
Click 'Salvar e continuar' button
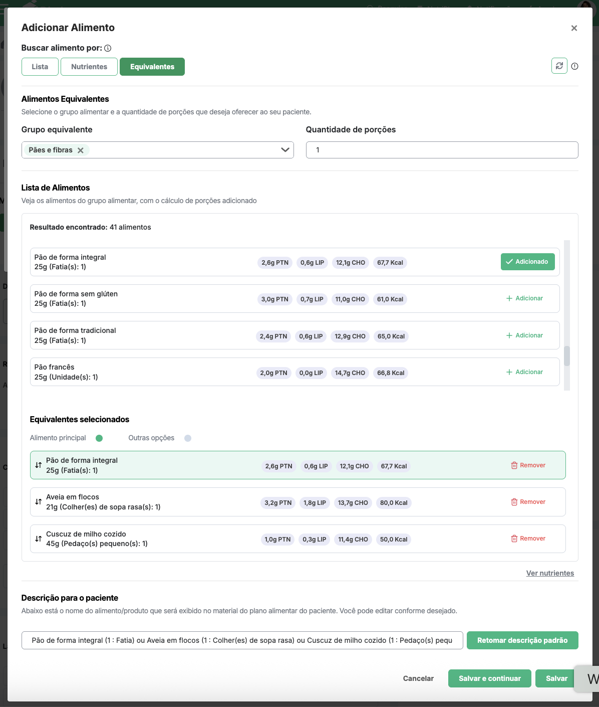[x=489, y=678]
